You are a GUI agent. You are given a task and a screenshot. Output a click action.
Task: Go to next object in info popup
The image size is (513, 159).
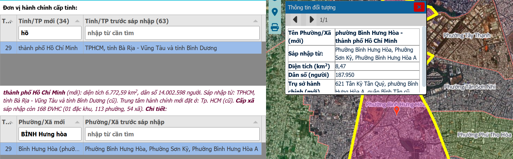312,20
